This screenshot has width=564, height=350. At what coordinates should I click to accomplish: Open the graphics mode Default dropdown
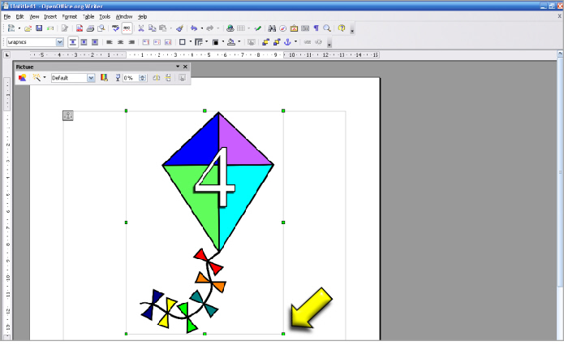tap(91, 78)
